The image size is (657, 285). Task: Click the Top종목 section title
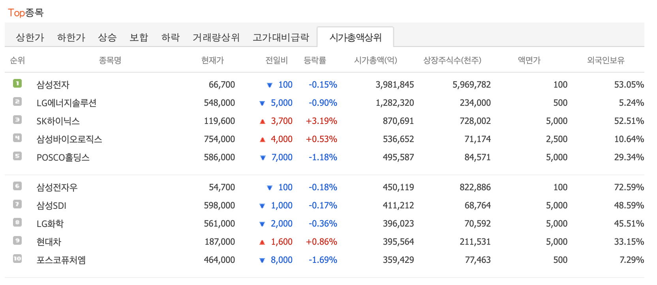click(x=26, y=13)
